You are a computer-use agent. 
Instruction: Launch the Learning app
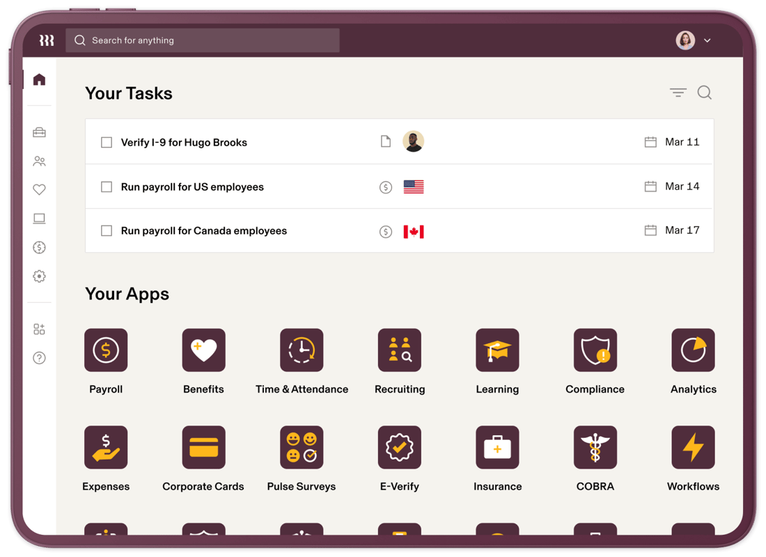[x=497, y=350]
